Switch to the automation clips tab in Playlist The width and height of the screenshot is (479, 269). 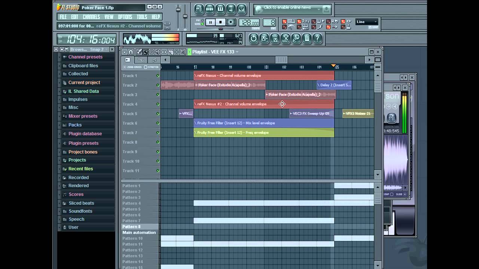tap(141, 60)
